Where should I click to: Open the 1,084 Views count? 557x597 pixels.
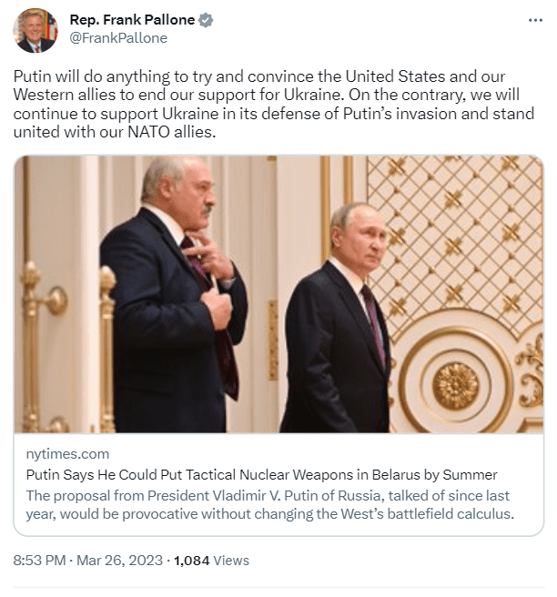point(211,561)
